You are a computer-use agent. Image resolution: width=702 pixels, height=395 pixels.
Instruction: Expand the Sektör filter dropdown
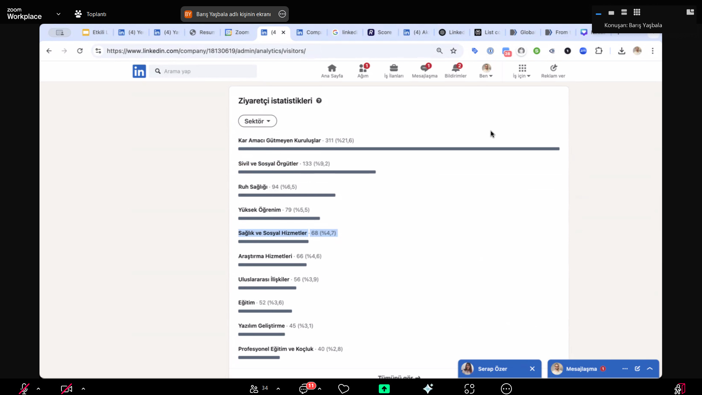click(x=257, y=121)
